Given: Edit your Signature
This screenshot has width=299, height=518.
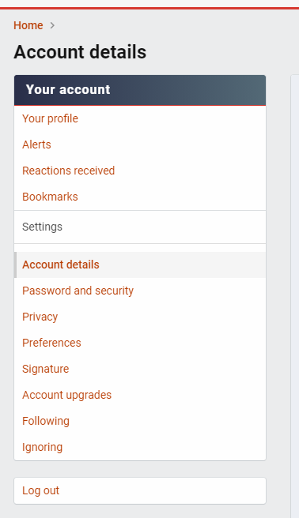Looking at the screenshot, I should point(46,369).
